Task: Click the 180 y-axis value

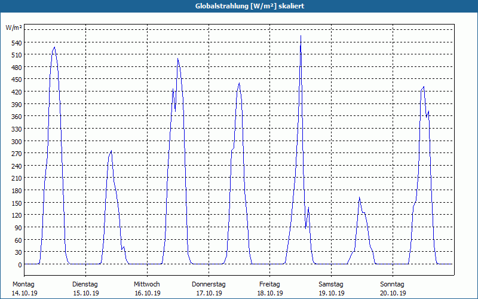Action: tap(17, 191)
